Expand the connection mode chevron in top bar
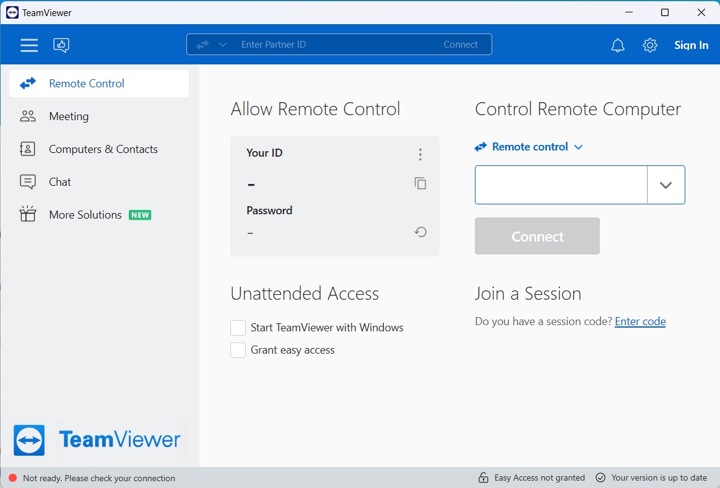Screen dimensions: 720x488 (x=223, y=45)
